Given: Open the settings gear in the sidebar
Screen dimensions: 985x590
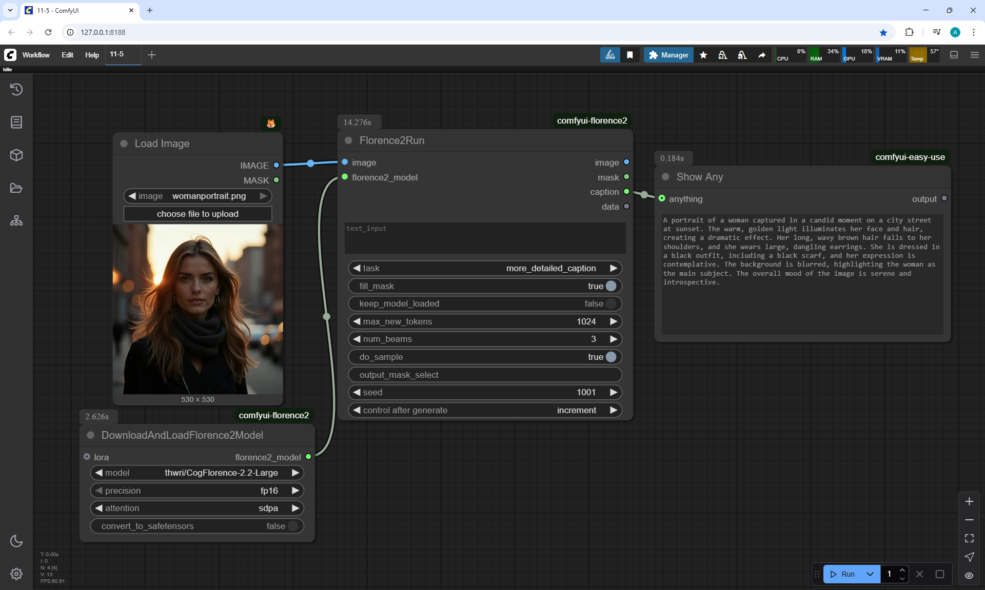Looking at the screenshot, I should [x=16, y=574].
